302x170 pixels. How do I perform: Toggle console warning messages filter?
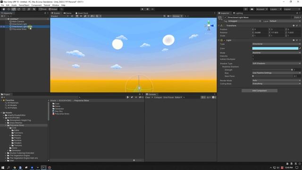pos(209,98)
